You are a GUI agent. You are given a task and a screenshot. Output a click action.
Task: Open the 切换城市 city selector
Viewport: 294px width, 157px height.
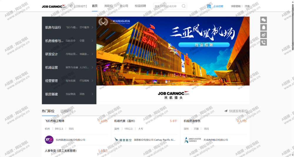pos(80,6)
